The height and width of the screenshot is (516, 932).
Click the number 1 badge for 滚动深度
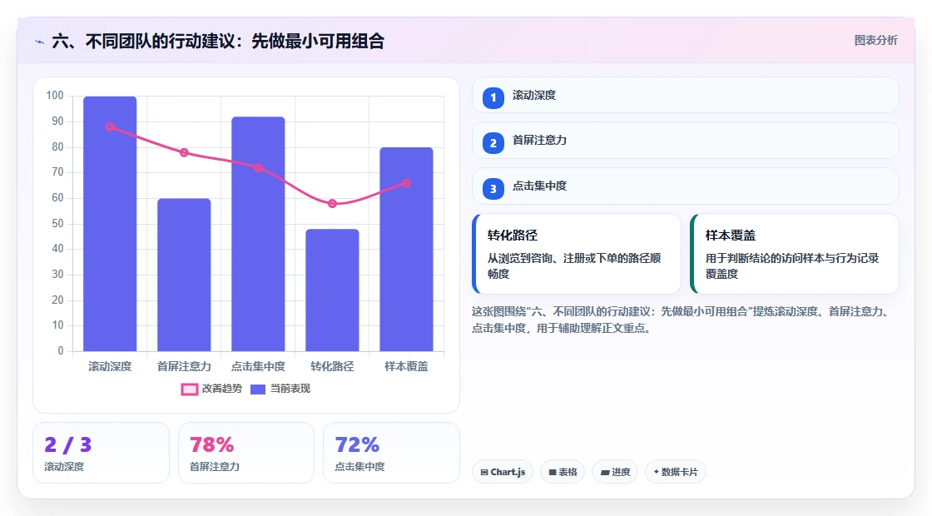(x=493, y=97)
